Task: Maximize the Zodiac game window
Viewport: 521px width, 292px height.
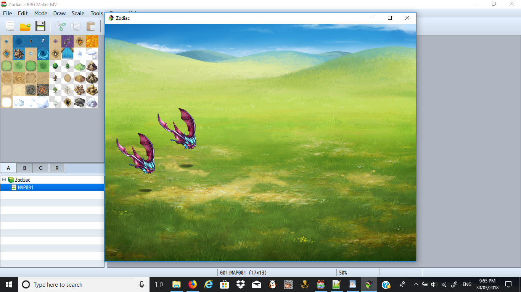Action: click(x=390, y=18)
